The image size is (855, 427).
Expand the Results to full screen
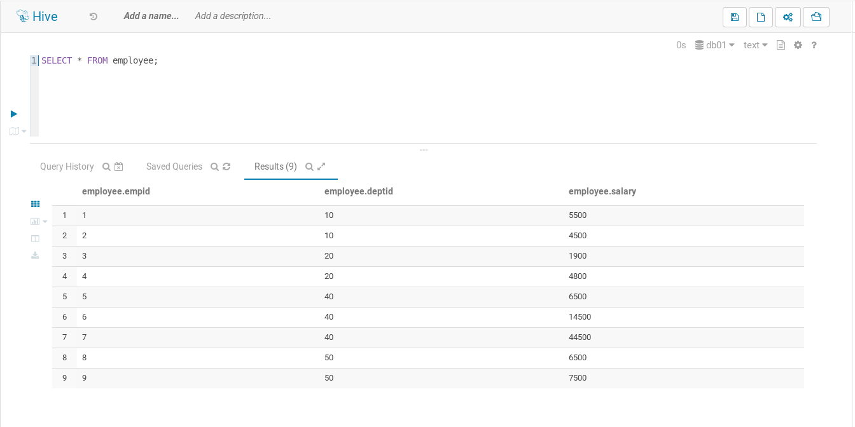click(321, 166)
